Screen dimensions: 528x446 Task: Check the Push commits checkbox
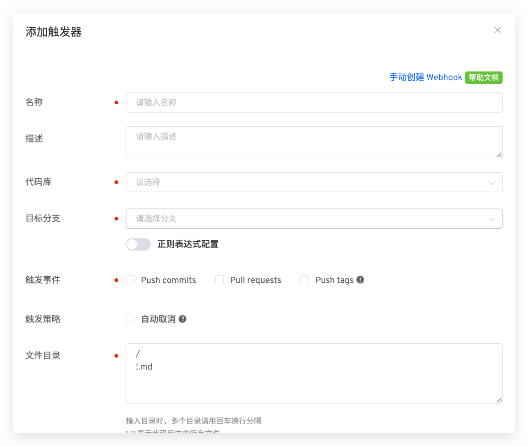tap(130, 280)
